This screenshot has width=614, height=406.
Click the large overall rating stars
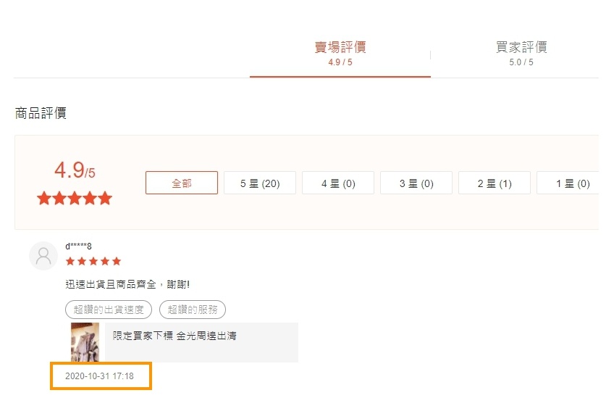pos(75,199)
